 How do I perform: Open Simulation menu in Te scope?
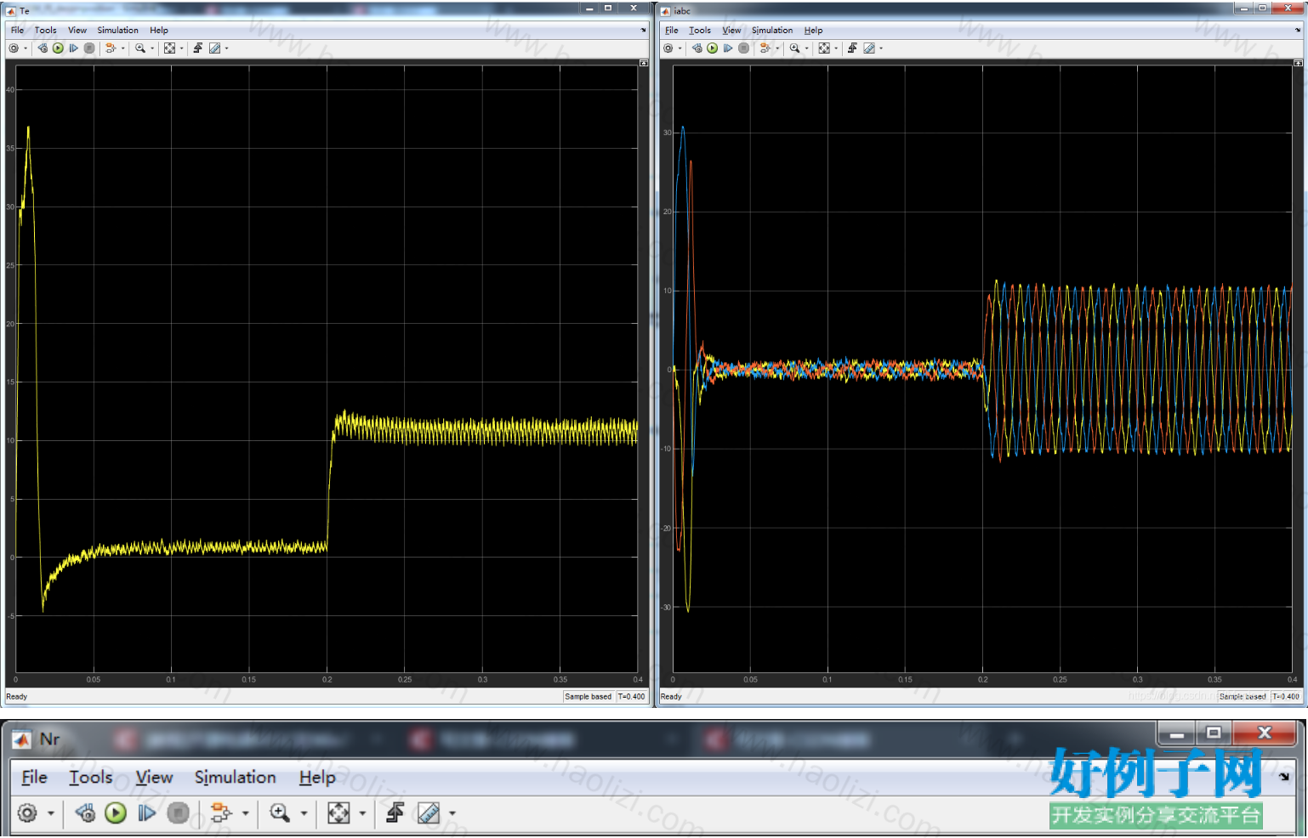(x=117, y=30)
